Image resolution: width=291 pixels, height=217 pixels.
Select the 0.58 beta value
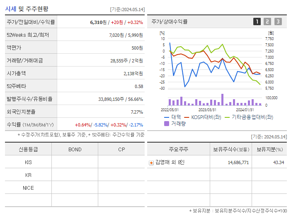pos(139,86)
